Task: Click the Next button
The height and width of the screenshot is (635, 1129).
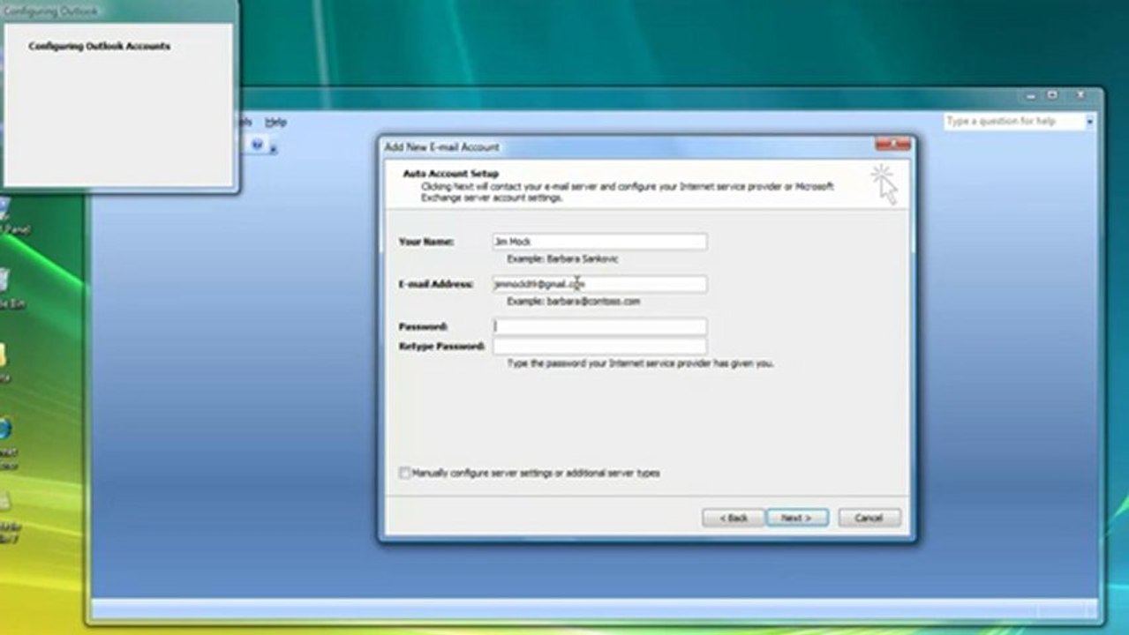Action: 797,518
